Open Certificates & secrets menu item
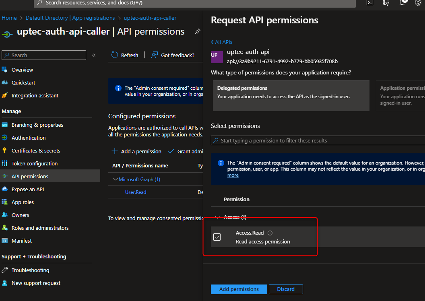Viewport: 425px width, 301px height. point(36,150)
